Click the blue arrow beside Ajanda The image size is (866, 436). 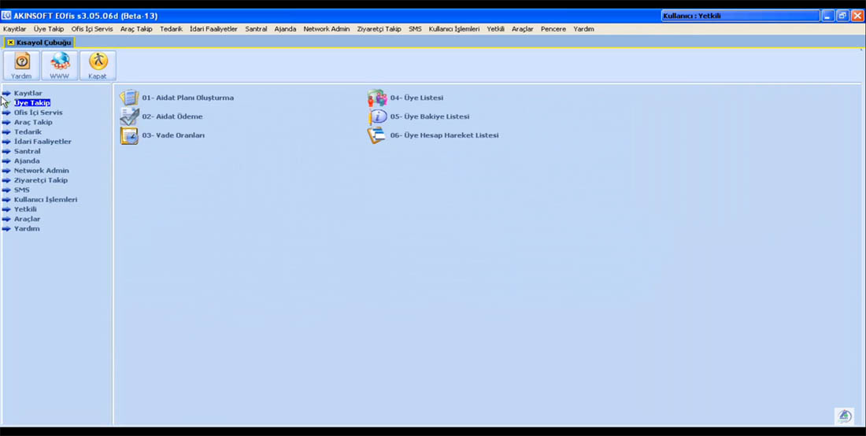tap(6, 161)
